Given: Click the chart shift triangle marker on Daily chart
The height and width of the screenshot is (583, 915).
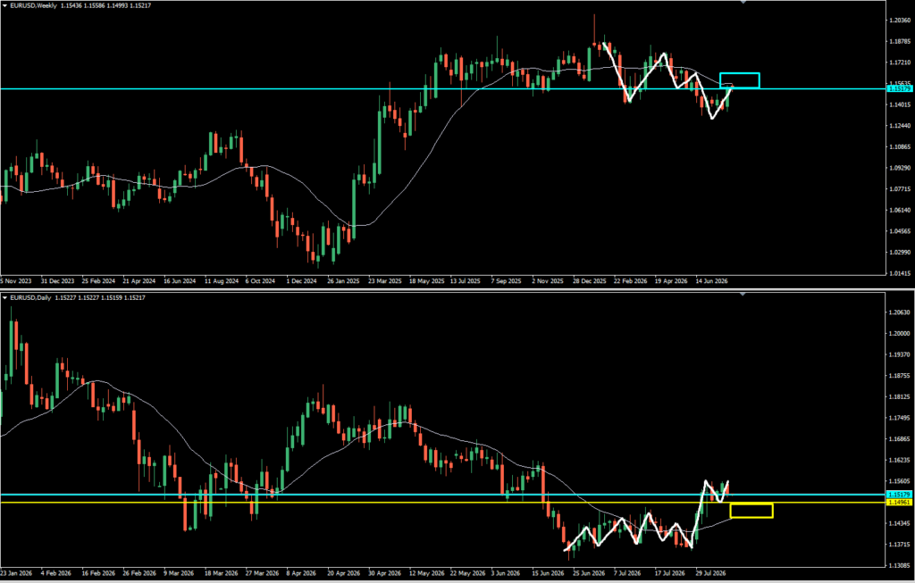Looking at the screenshot, I should tap(743, 295).
